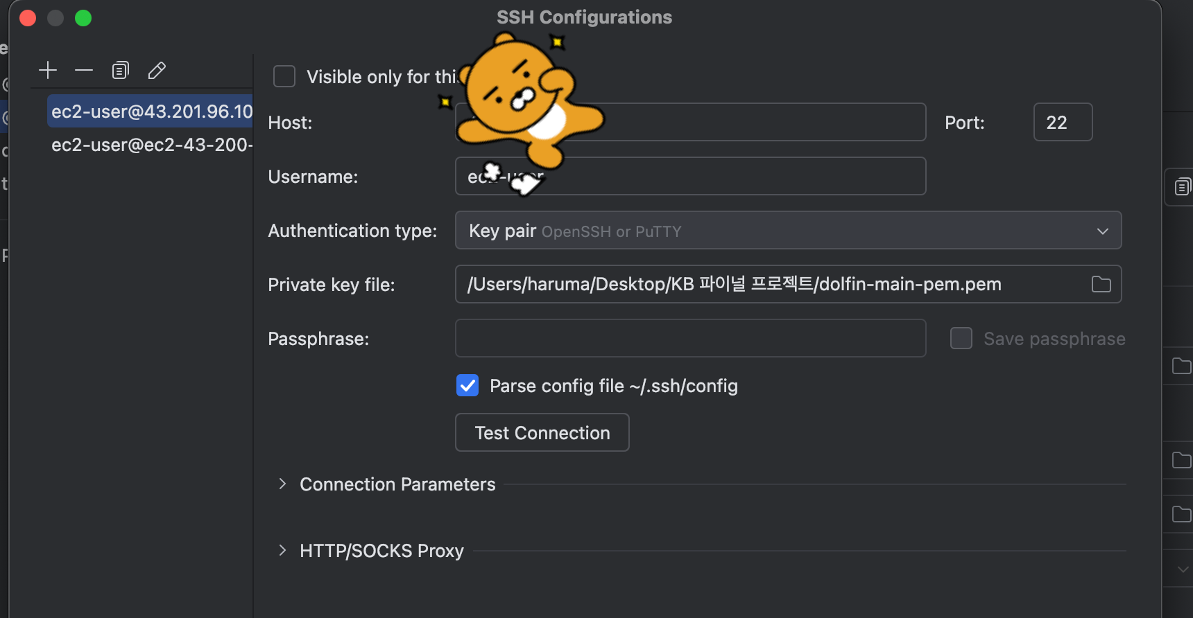Select ec2-user@43.201.96.10 configuration
Viewport: 1193px width, 618px height.
pyautogui.click(x=150, y=111)
